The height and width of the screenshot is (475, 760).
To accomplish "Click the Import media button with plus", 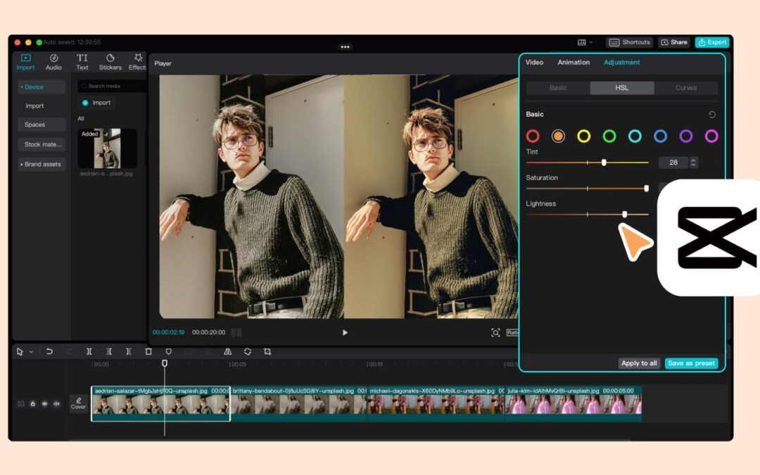I will click(96, 103).
